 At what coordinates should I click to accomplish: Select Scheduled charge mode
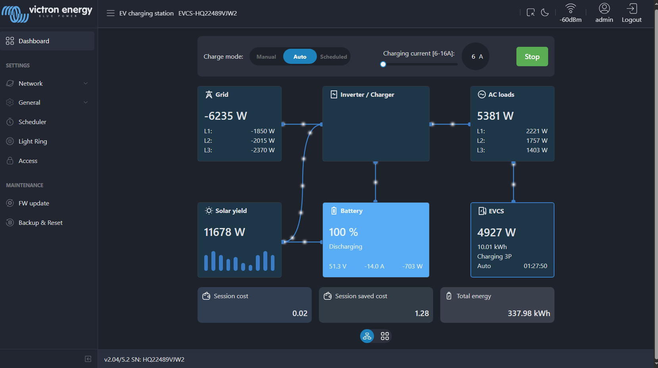pos(334,57)
